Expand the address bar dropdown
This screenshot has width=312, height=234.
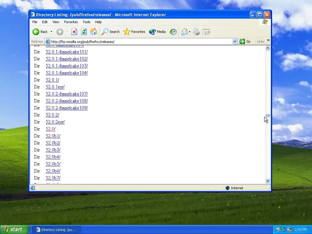coord(235,41)
